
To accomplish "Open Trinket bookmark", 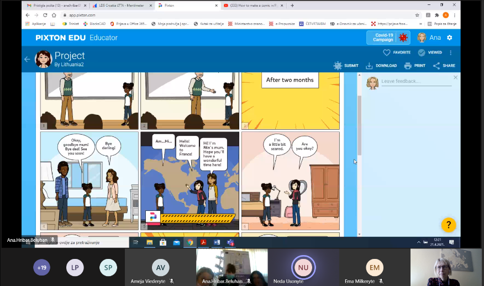I will pyautogui.click(x=71, y=24).
